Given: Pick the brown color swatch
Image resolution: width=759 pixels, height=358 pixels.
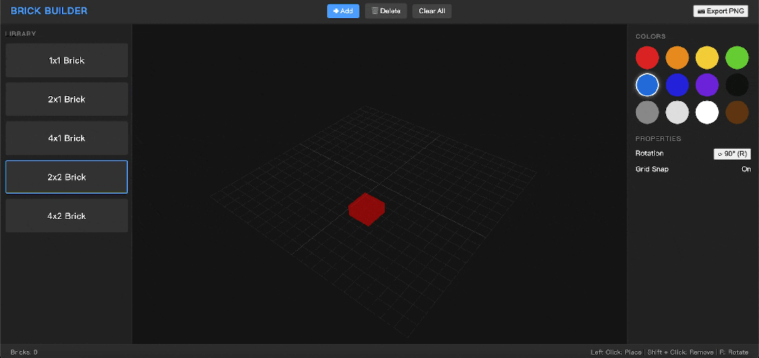Looking at the screenshot, I should click(x=736, y=112).
